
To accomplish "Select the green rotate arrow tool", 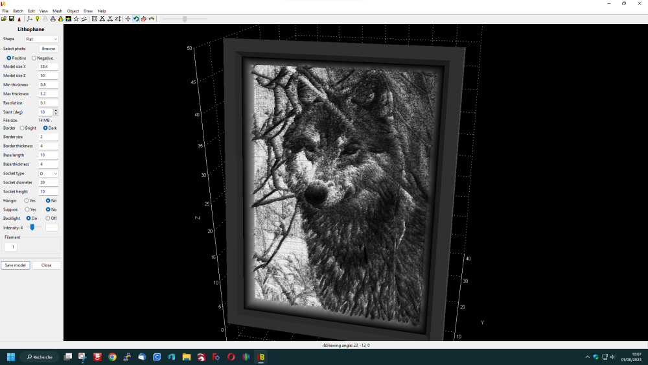I will pyautogui.click(x=136, y=19).
